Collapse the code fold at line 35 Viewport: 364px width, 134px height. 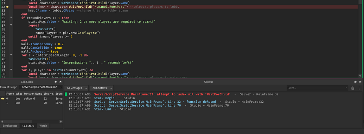[x=11, y=18]
